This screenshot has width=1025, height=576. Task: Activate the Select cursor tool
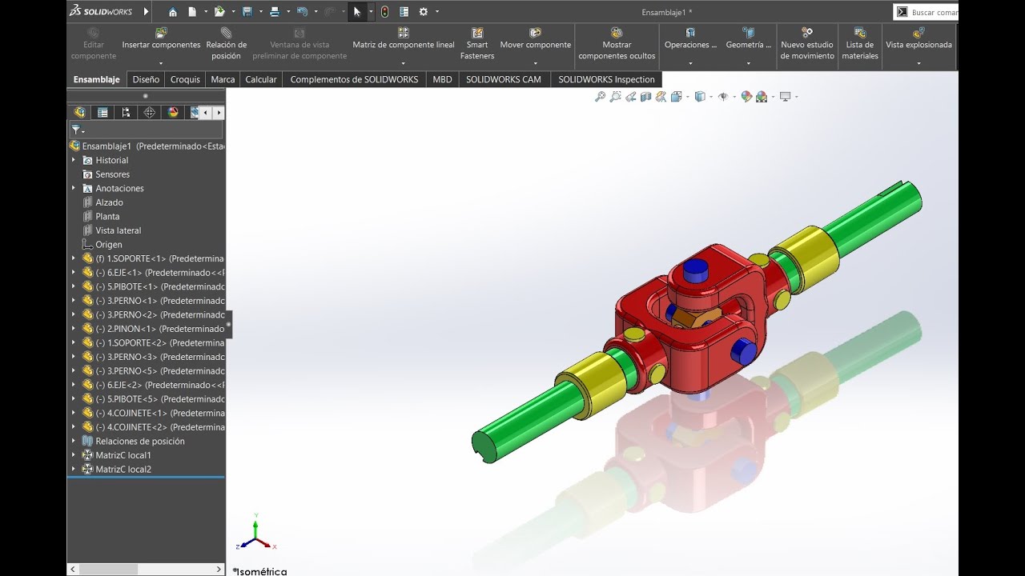[x=357, y=12]
